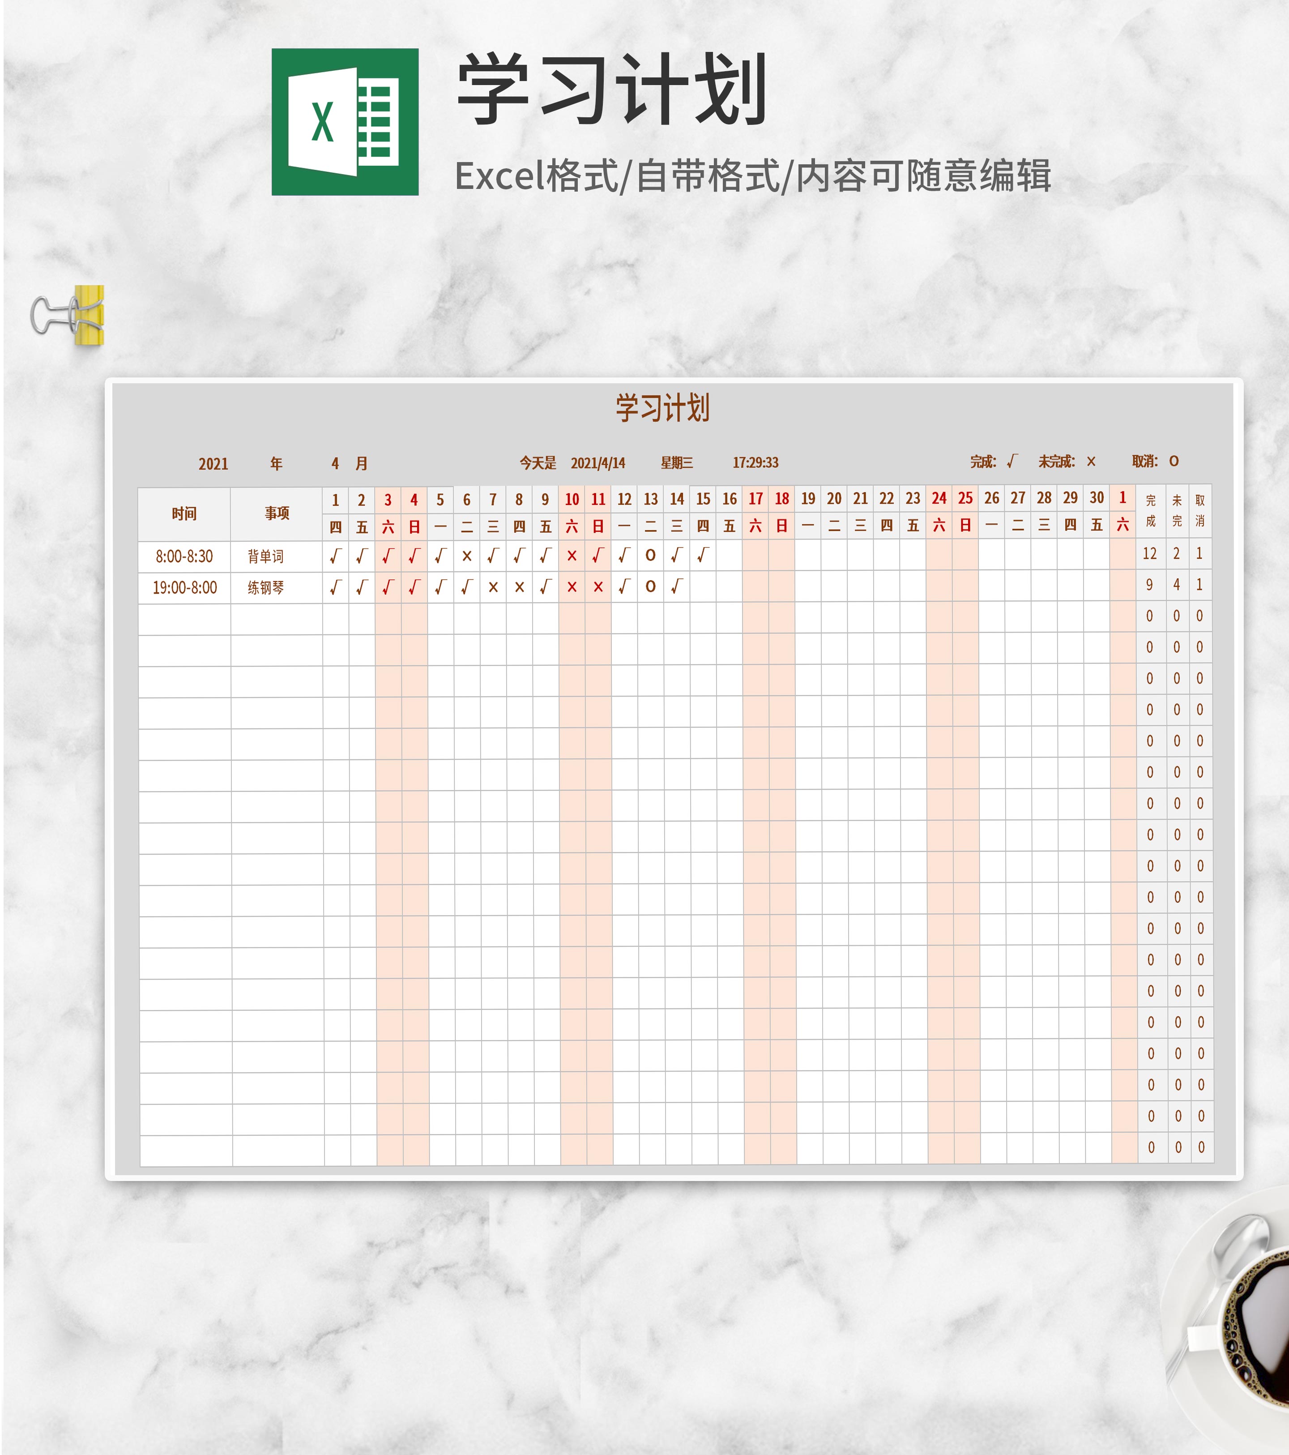This screenshot has height=1455, width=1289.
Task: Select the 时间 column header
Action: 184,513
